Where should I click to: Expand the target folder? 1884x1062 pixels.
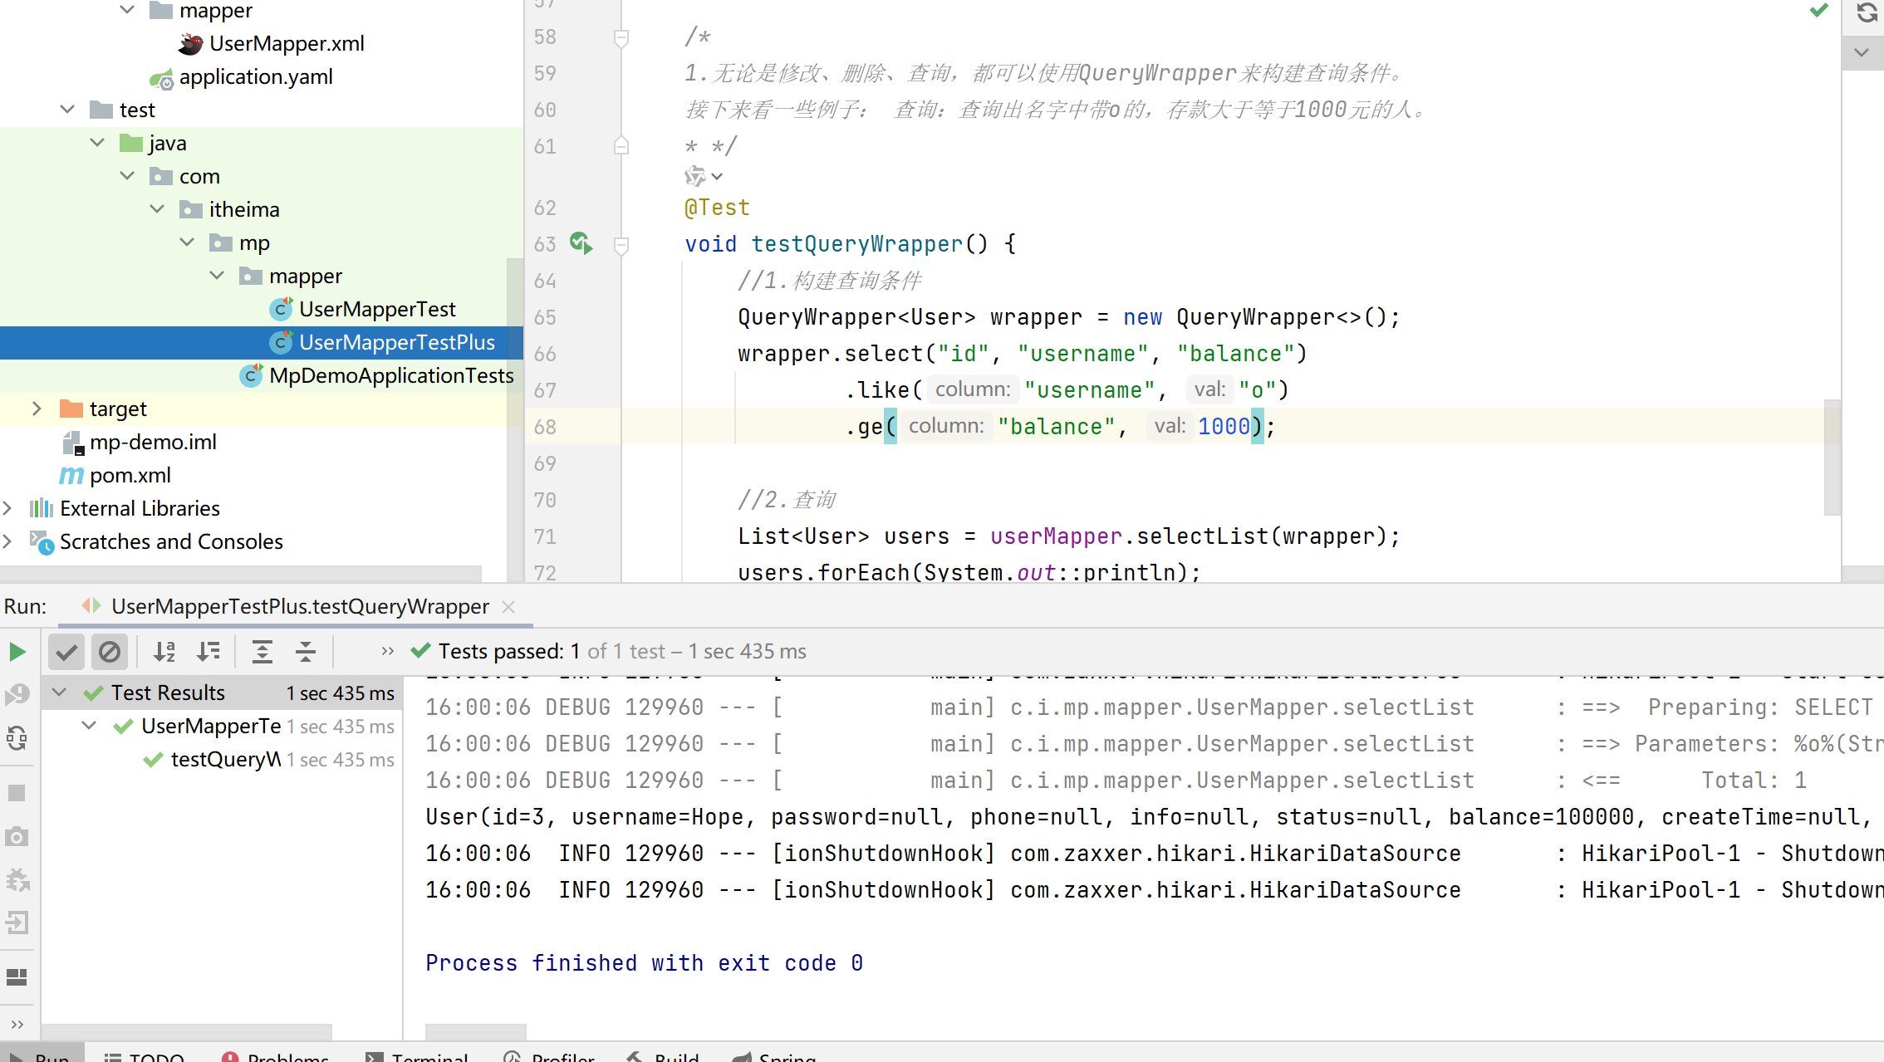click(x=37, y=409)
